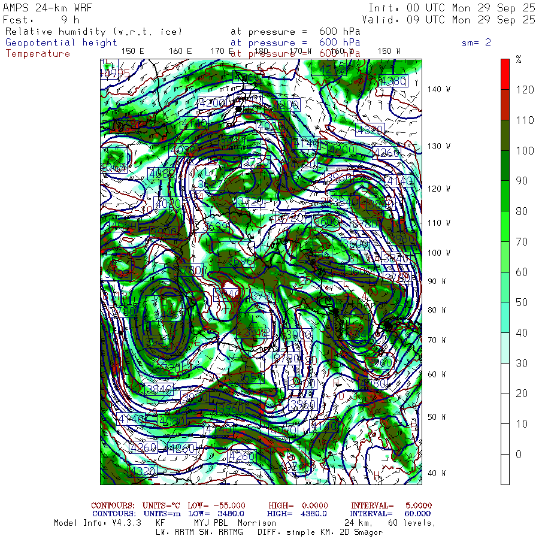Image resolution: width=539 pixels, height=539 pixels.
Task: Click the 'LOW= 3480.0' height contour text
Action: click(216, 514)
